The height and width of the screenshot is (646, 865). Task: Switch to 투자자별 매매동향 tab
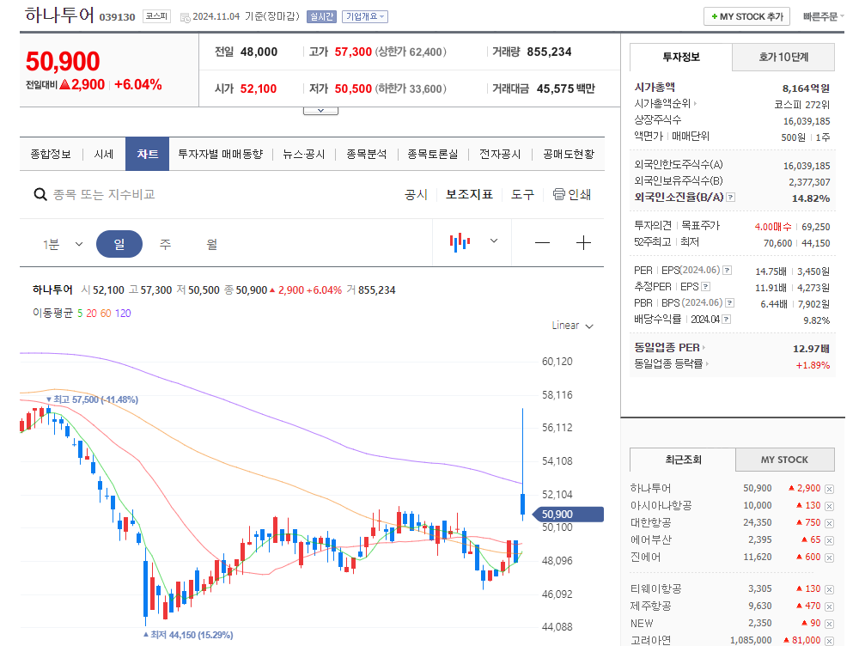click(221, 154)
